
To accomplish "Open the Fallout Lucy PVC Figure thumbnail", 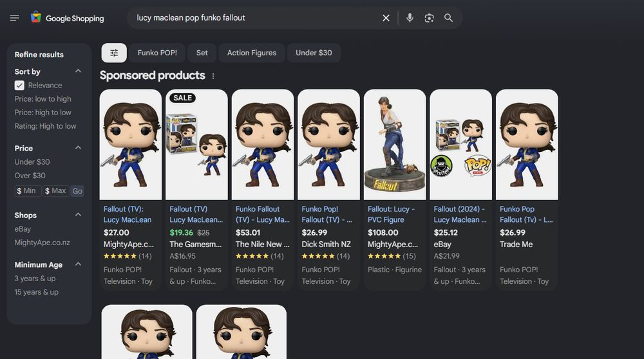I will tap(395, 144).
